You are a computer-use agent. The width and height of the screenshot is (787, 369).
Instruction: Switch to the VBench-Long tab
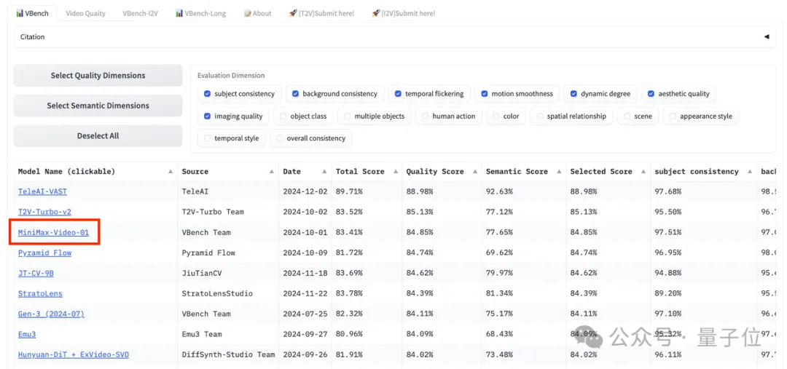click(x=201, y=13)
